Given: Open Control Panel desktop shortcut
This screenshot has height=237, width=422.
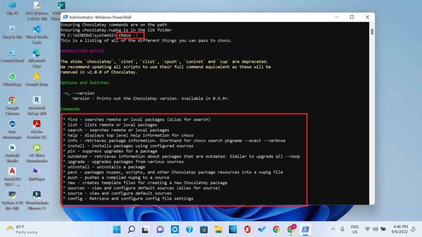Looking at the screenshot, I should coord(12,56).
